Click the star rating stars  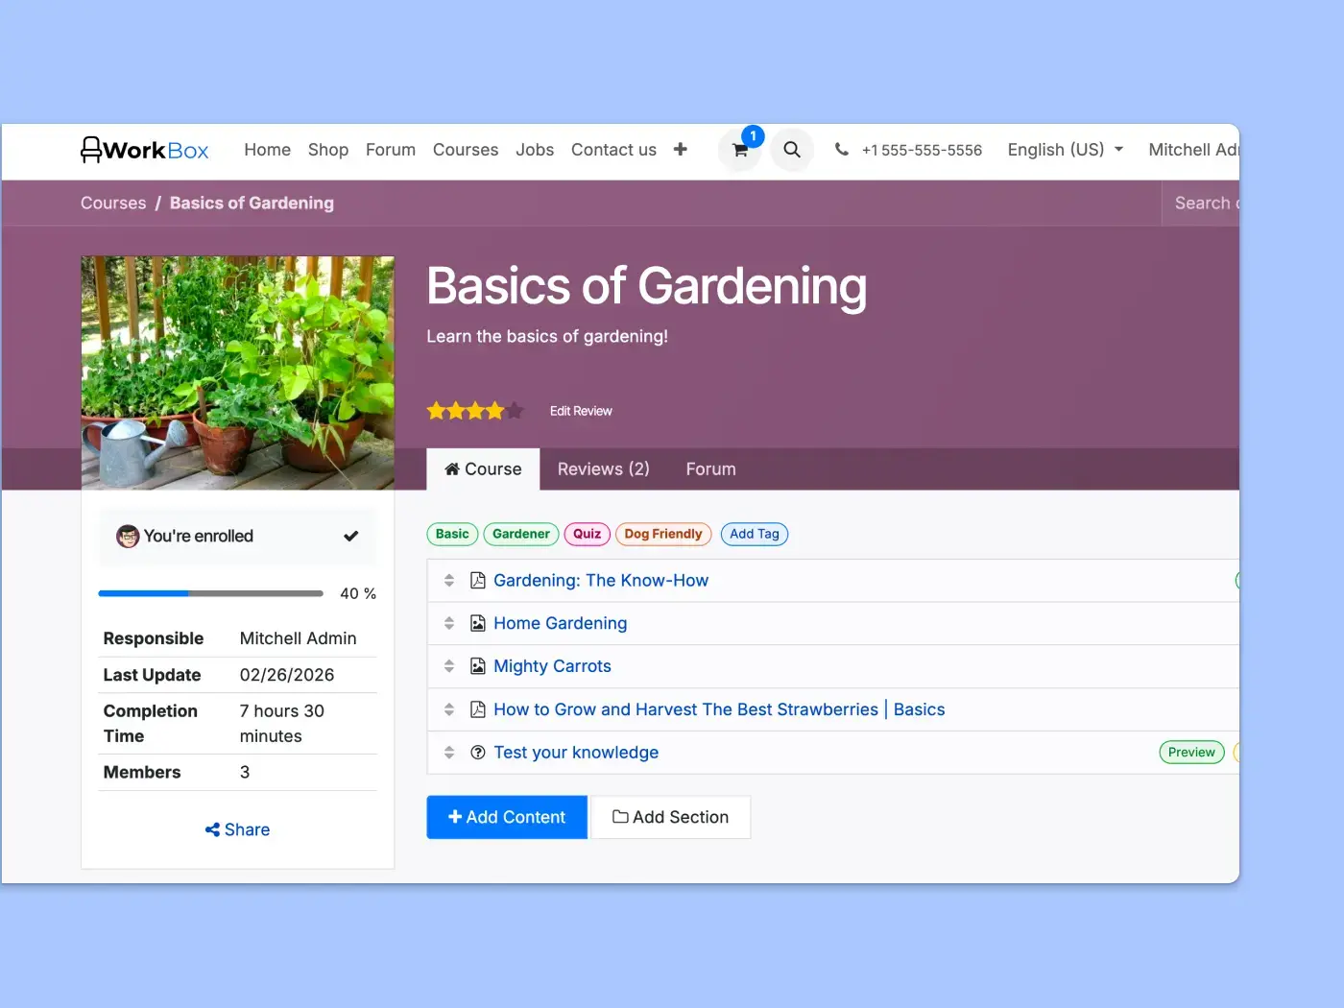click(475, 411)
